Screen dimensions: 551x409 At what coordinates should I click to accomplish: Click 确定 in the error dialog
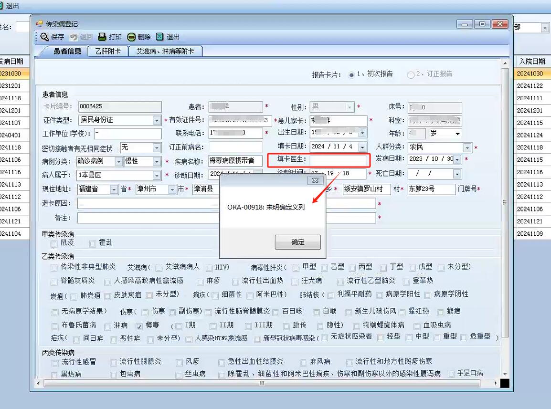(x=297, y=242)
